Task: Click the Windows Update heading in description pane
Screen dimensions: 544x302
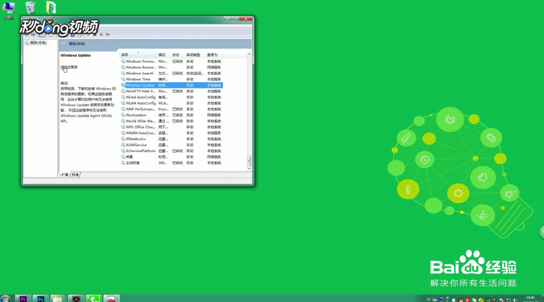Action: [76, 55]
